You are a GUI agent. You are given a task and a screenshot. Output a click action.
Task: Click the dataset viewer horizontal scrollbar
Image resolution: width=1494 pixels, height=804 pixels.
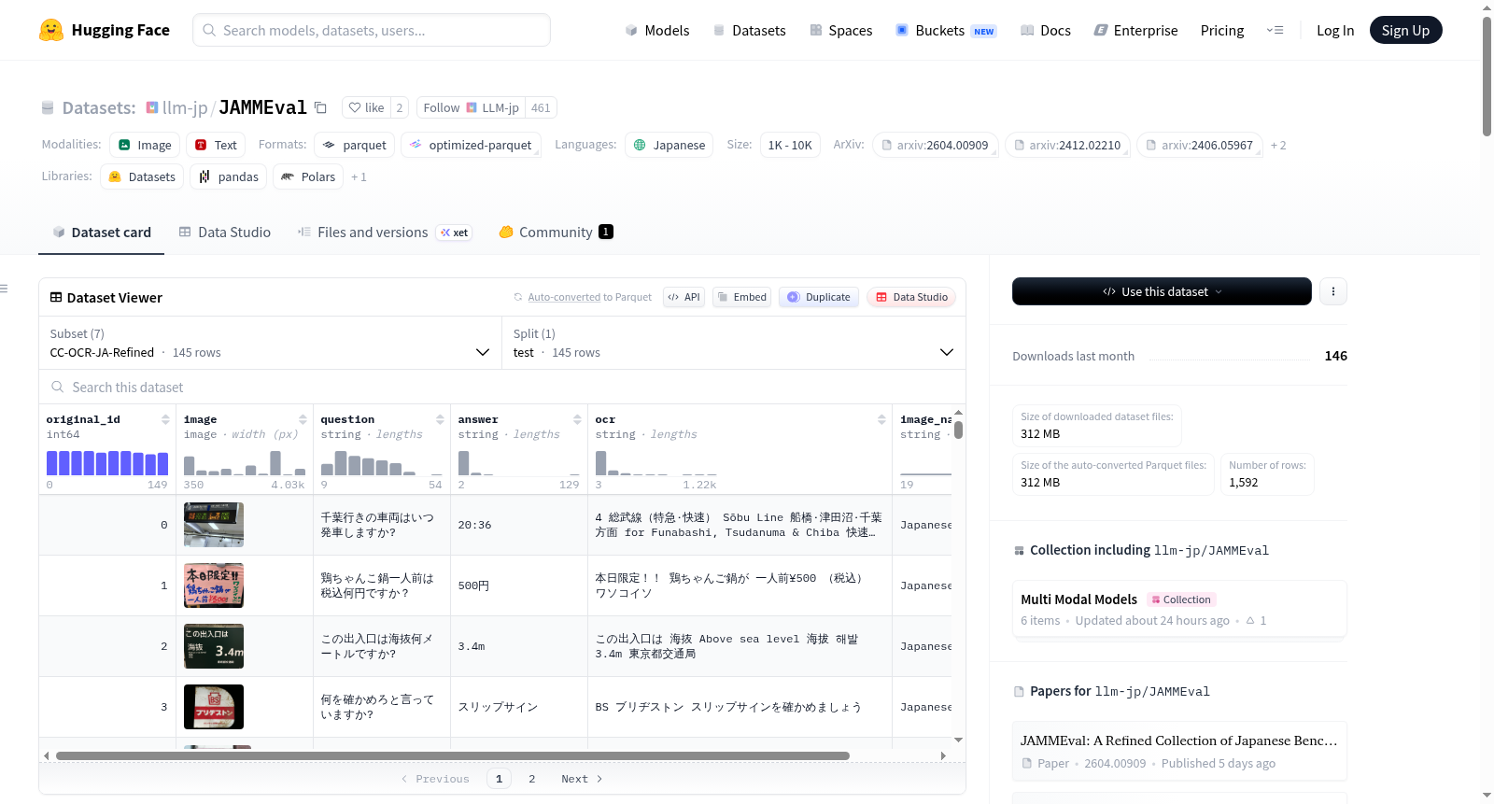tap(453, 755)
